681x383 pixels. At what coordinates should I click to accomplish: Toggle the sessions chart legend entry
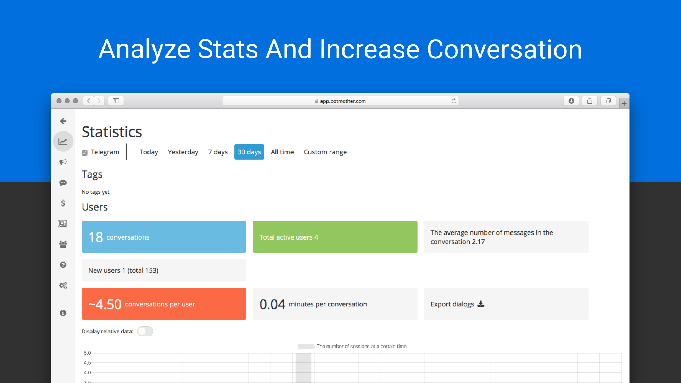pos(352,347)
